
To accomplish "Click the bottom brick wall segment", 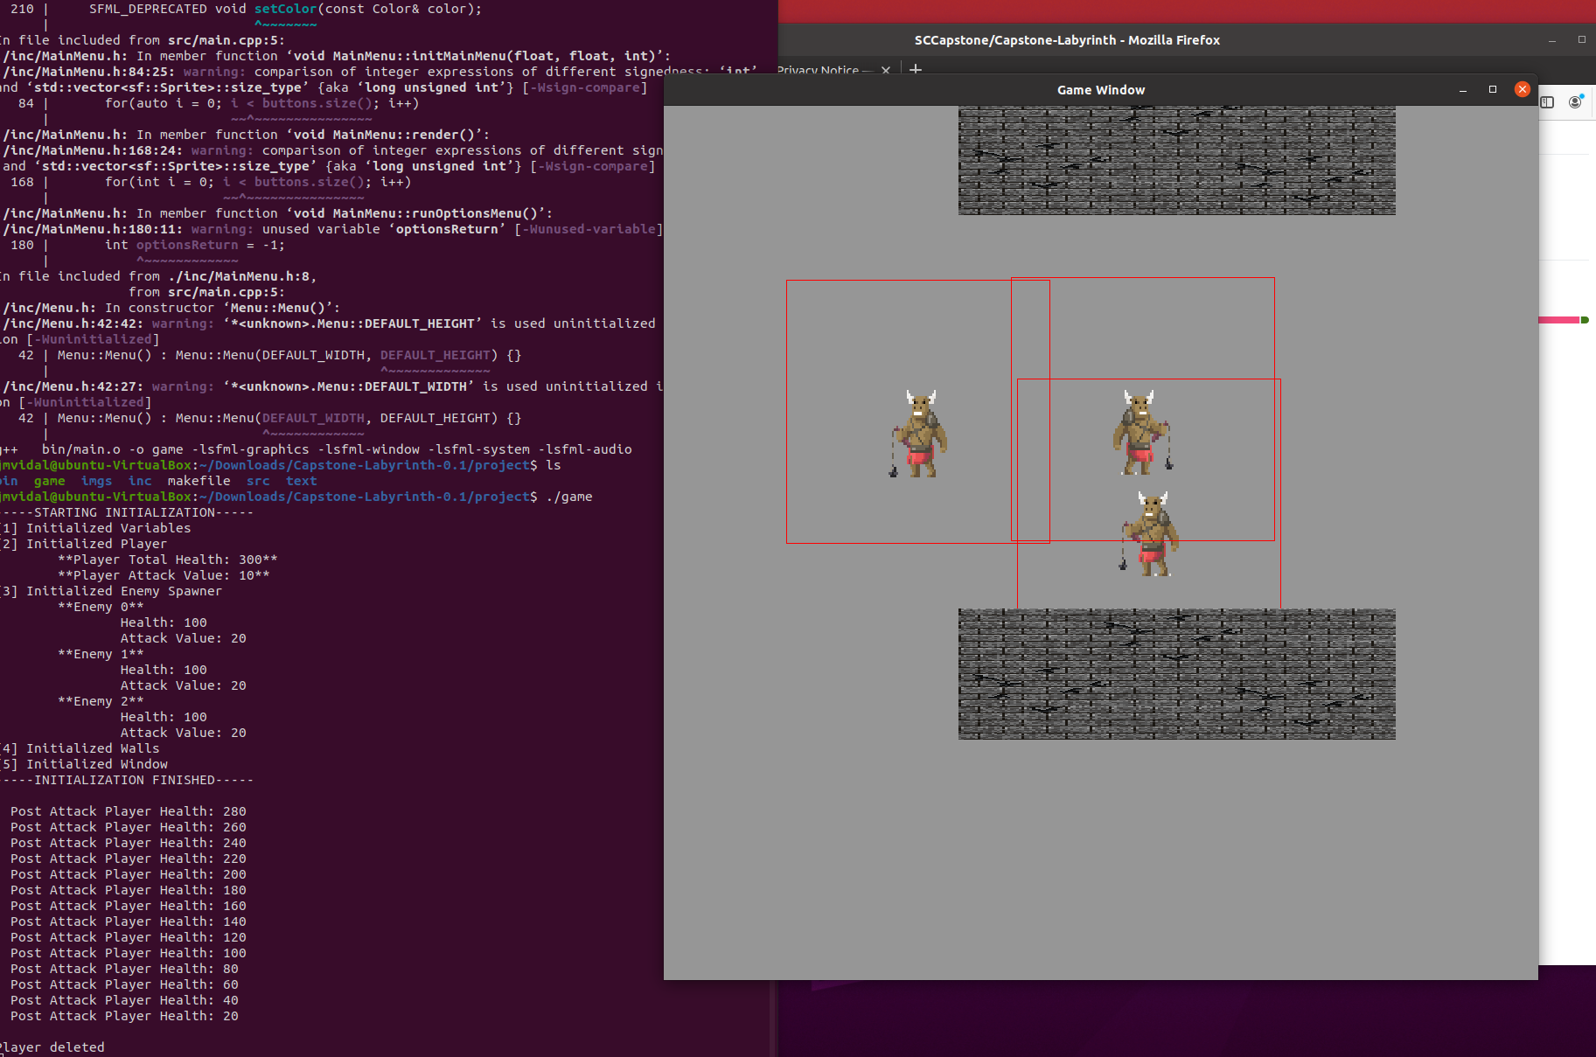I will [1176, 673].
